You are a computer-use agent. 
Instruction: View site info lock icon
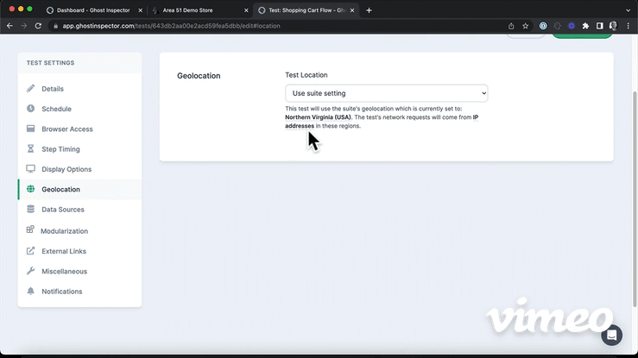56,26
